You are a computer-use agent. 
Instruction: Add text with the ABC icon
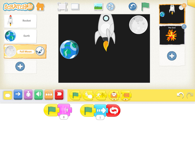click(x=110, y=7)
